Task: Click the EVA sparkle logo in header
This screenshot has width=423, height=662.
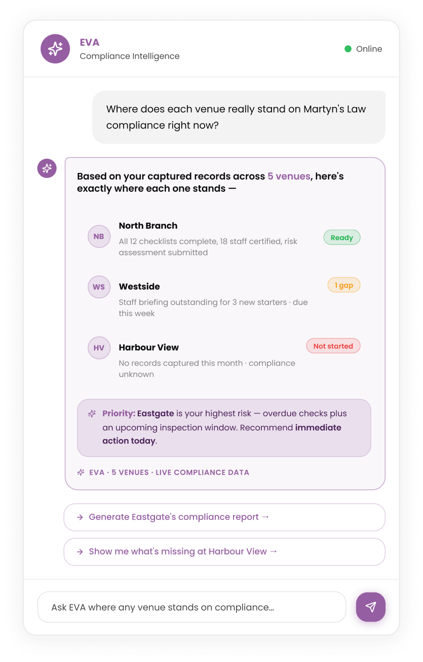Action: point(55,49)
